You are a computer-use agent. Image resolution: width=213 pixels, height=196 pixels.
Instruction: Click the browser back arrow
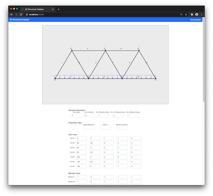11,14
